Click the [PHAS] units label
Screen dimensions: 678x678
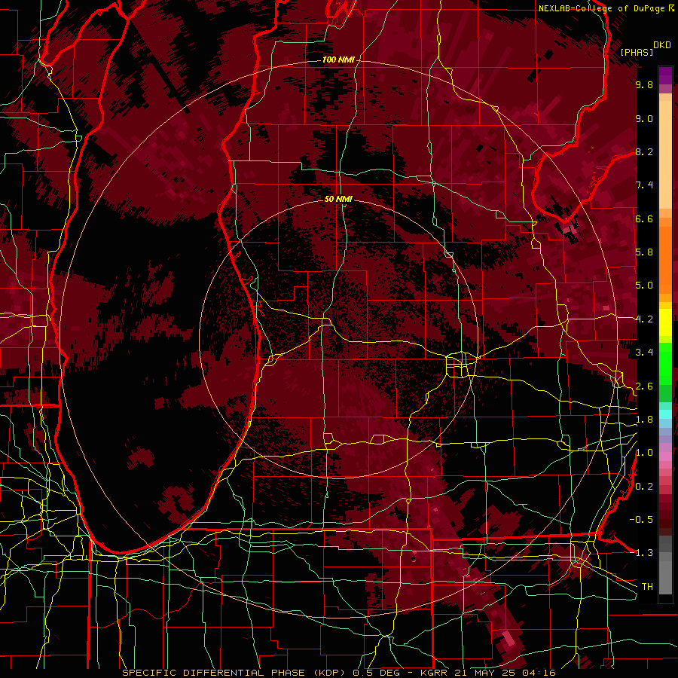pyautogui.click(x=637, y=52)
